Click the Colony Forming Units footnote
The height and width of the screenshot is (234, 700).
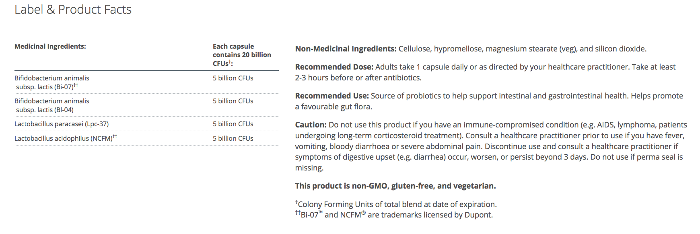[x=397, y=205]
